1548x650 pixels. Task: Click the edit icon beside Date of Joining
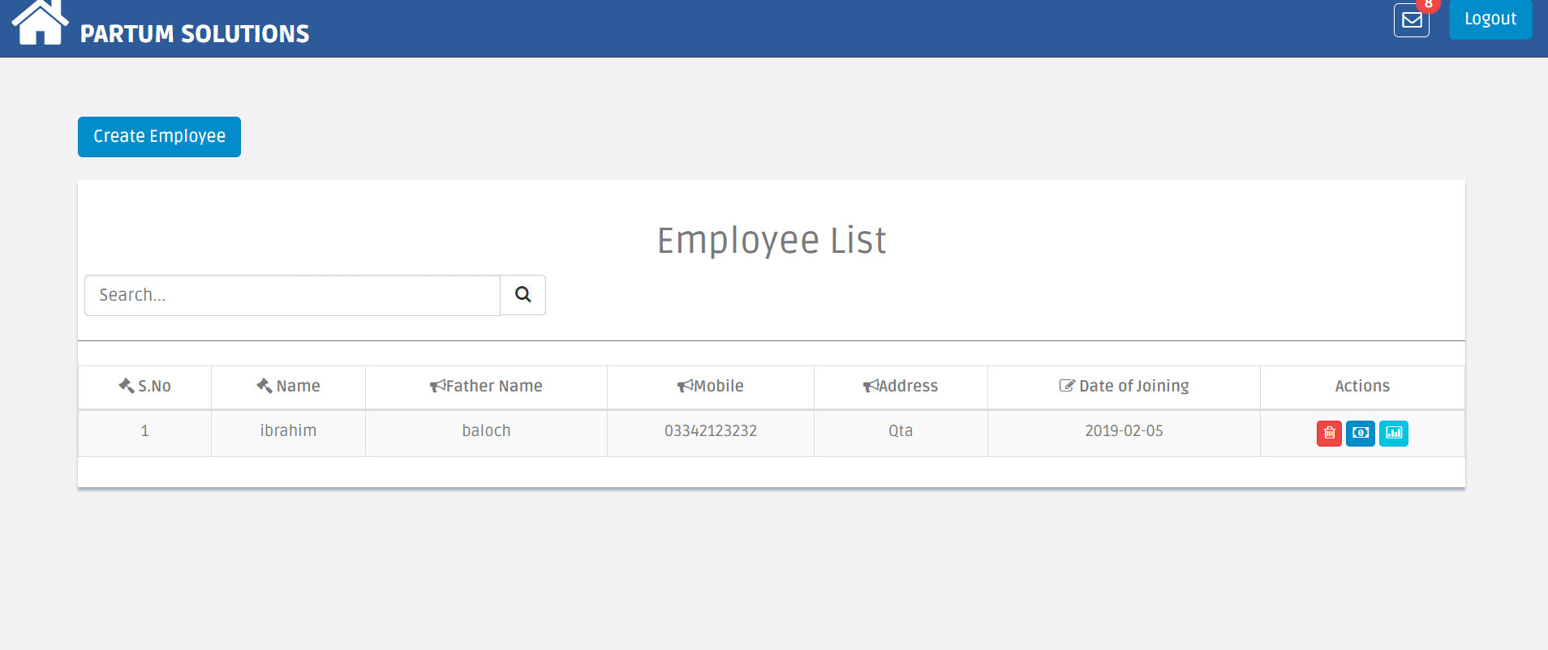[x=1067, y=386]
